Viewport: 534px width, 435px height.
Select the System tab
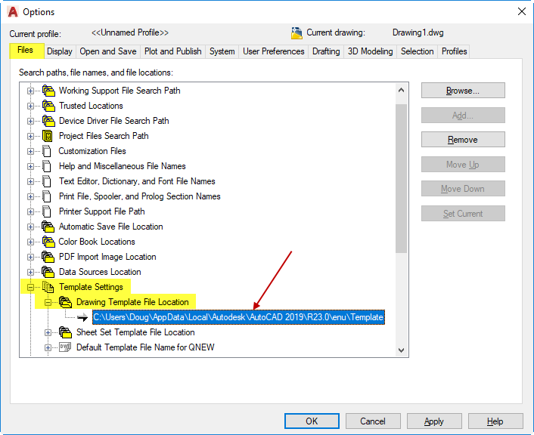point(222,51)
